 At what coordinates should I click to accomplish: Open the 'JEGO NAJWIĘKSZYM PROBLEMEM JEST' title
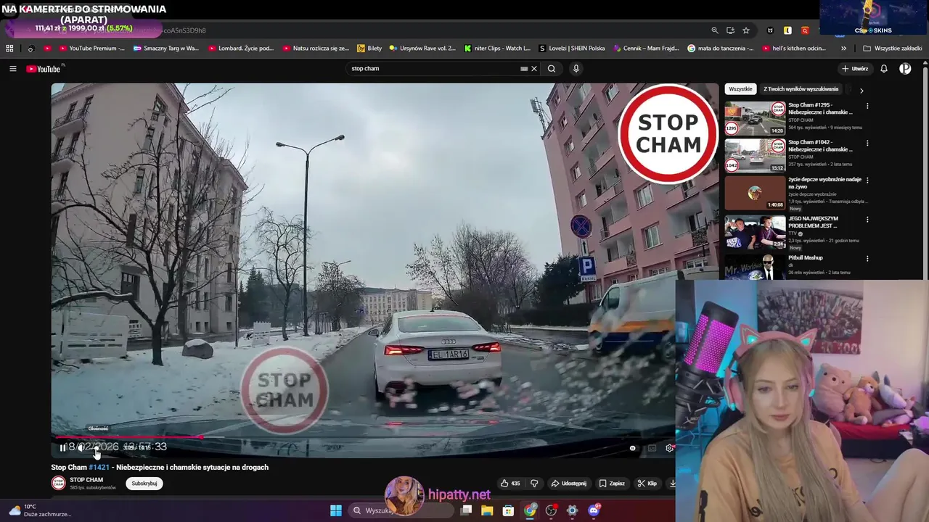coord(813,222)
